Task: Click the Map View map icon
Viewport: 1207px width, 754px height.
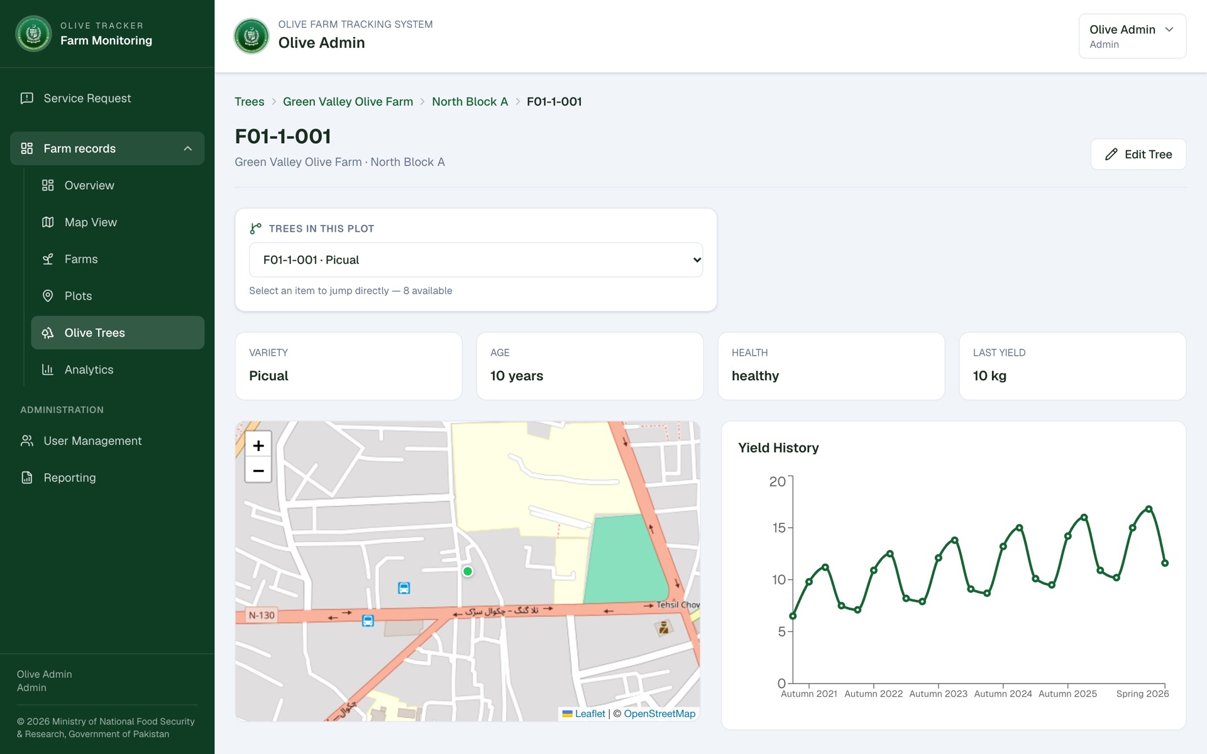Action: [x=48, y=222]
